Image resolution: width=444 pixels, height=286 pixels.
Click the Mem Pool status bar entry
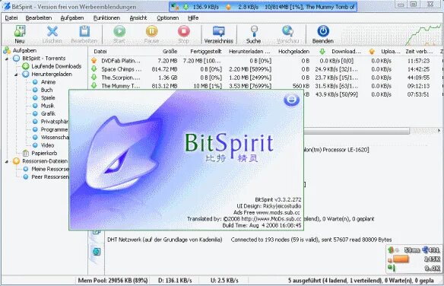[113, 281]
